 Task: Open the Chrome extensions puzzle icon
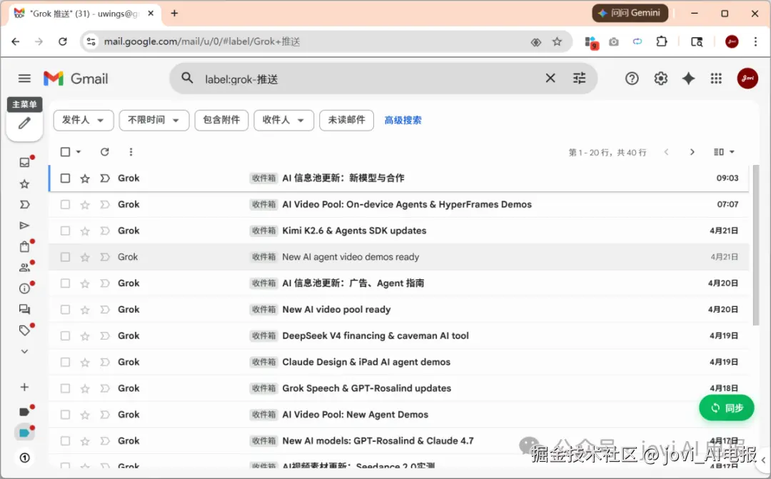tap(661, 42)
